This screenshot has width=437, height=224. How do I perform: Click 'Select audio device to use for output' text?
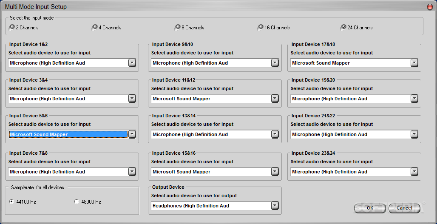tap(194, 196)
